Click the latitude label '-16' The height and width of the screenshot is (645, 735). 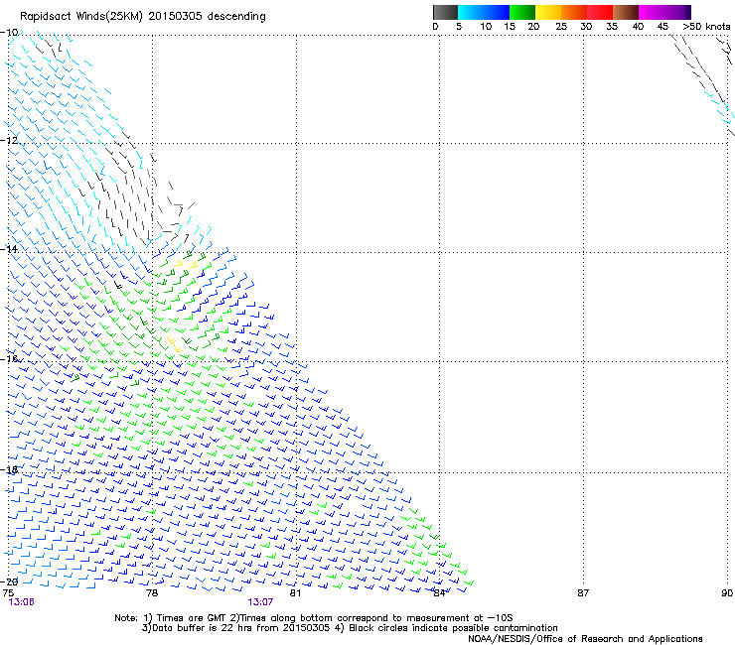[9, 359]
